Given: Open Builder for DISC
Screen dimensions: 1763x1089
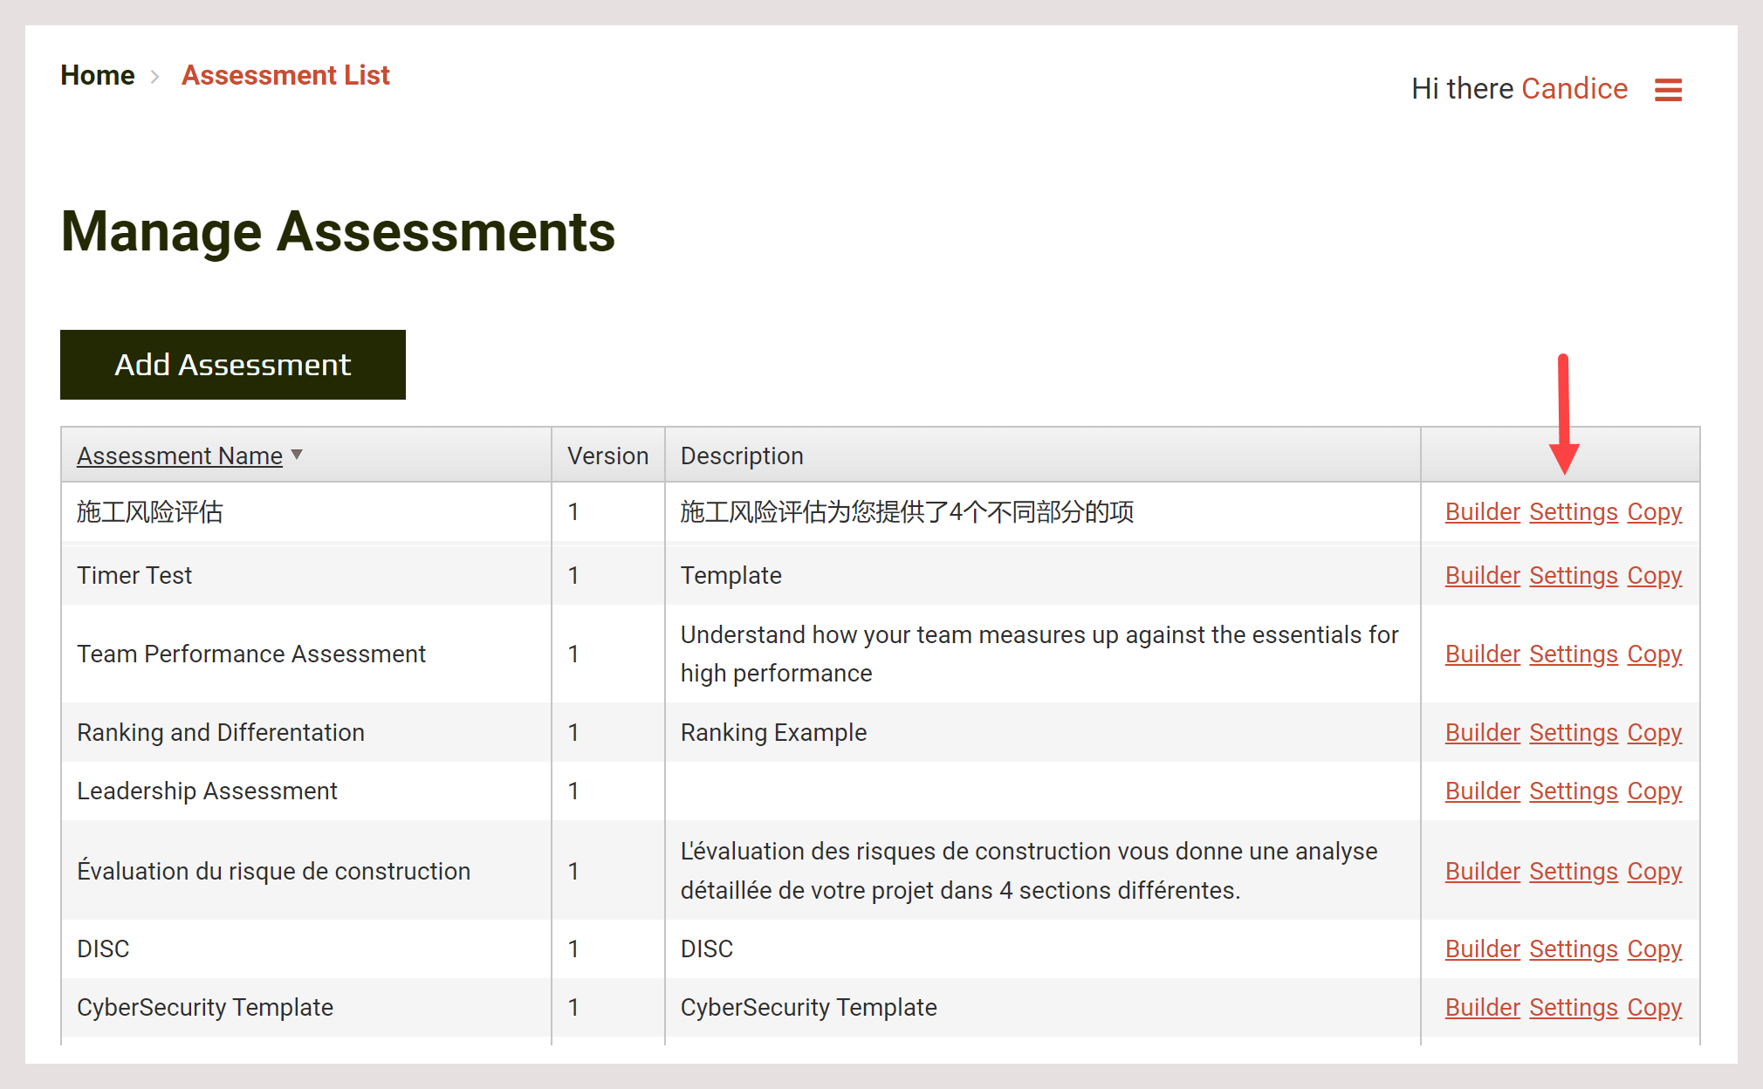Looking at the screenshot, I should pos(1481,949).
